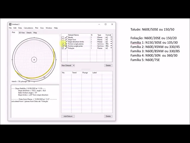Click the Slope Face line symbol icon

(x=66, y=40)
